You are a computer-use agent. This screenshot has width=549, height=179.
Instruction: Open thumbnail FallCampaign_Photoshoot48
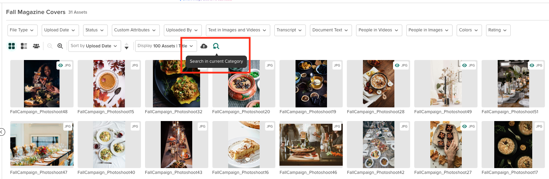(42, 84)
